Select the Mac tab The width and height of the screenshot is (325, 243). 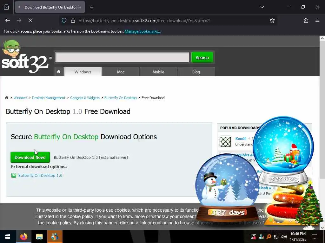point(121,72)
